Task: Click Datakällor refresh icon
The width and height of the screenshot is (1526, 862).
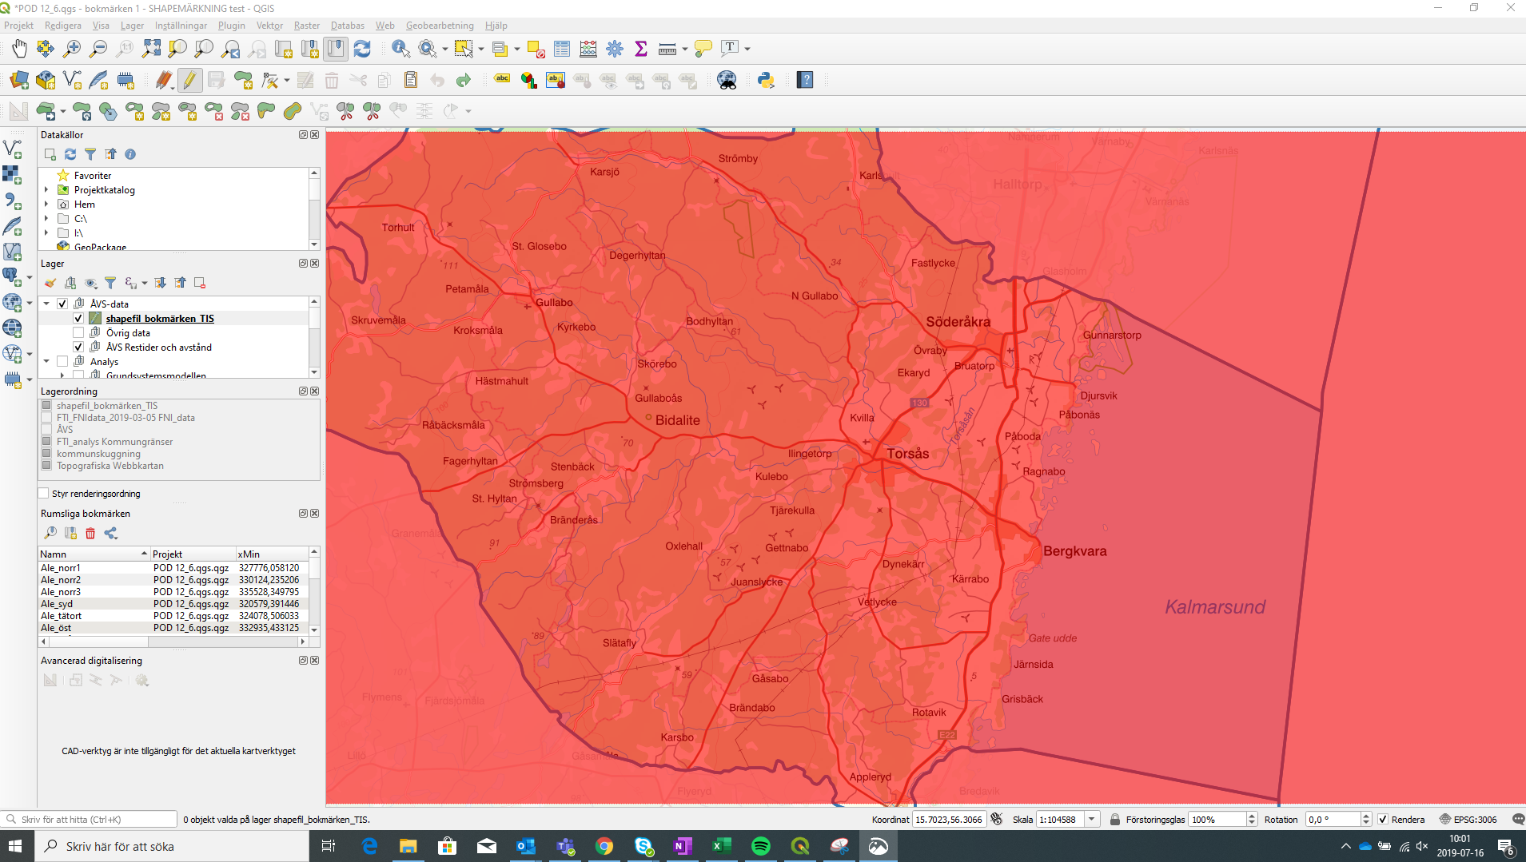Action: pos(70,154)
